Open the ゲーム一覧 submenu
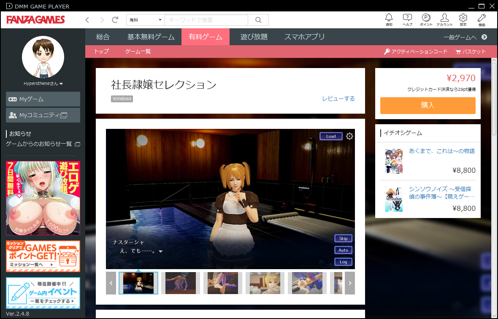This screenshot has width=498, height=319. click(138, 52)
